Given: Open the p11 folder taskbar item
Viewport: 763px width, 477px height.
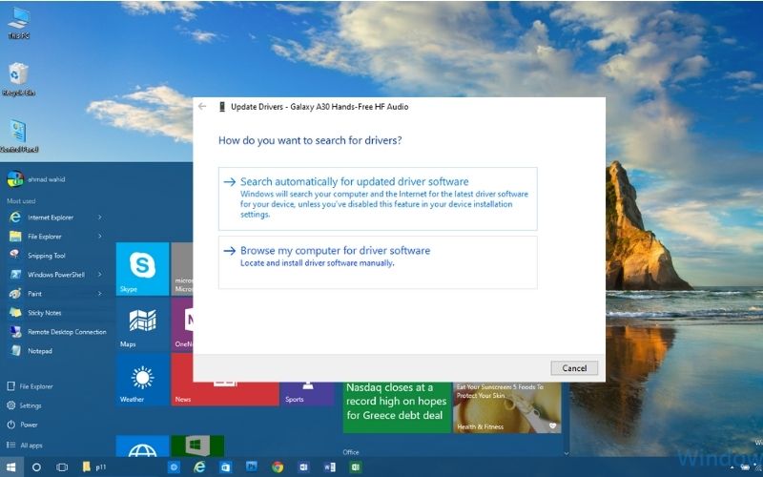Looking at the screenshot, I should pos(94,467).
